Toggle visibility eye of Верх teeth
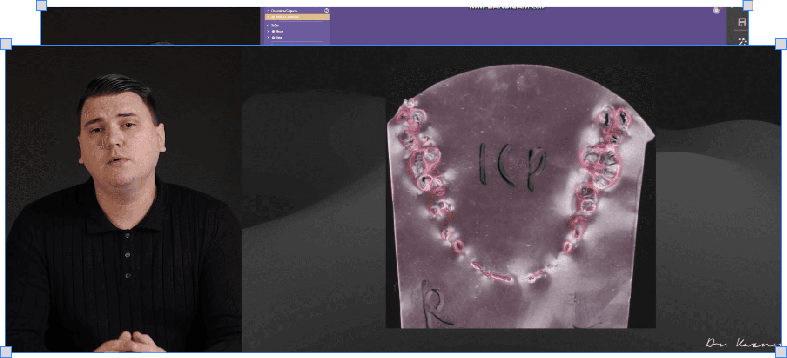This screenshot has width=787, height=358. 273,31
